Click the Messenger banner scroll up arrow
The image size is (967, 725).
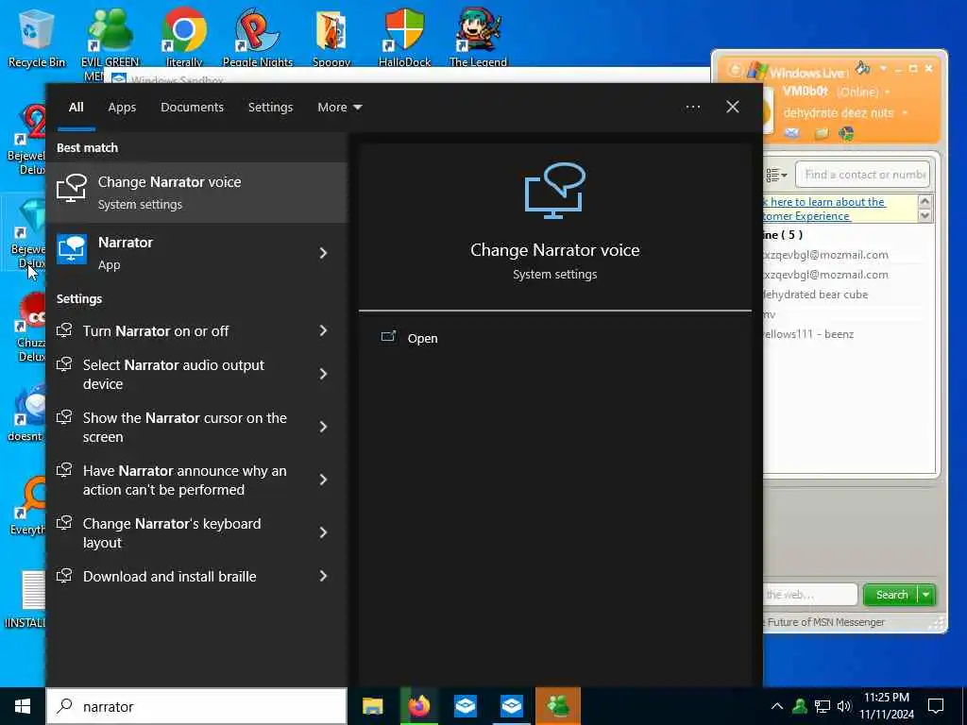[925, 201]
